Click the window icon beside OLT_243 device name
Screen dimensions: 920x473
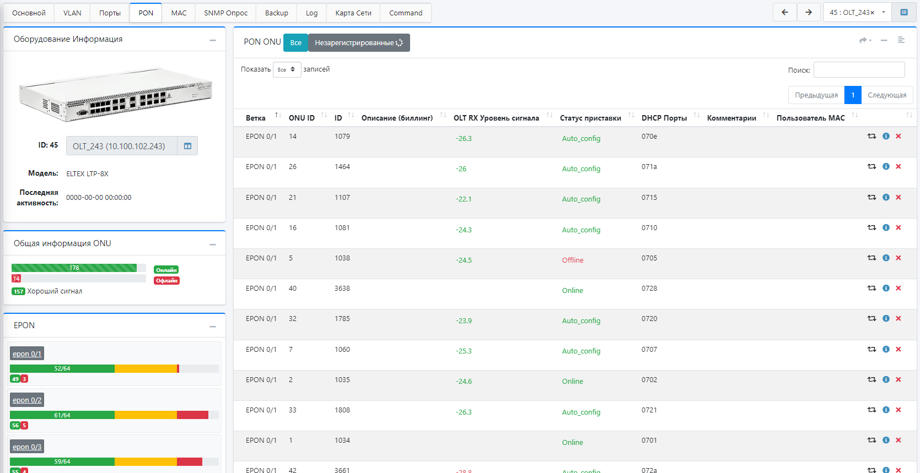coord(187,146)
